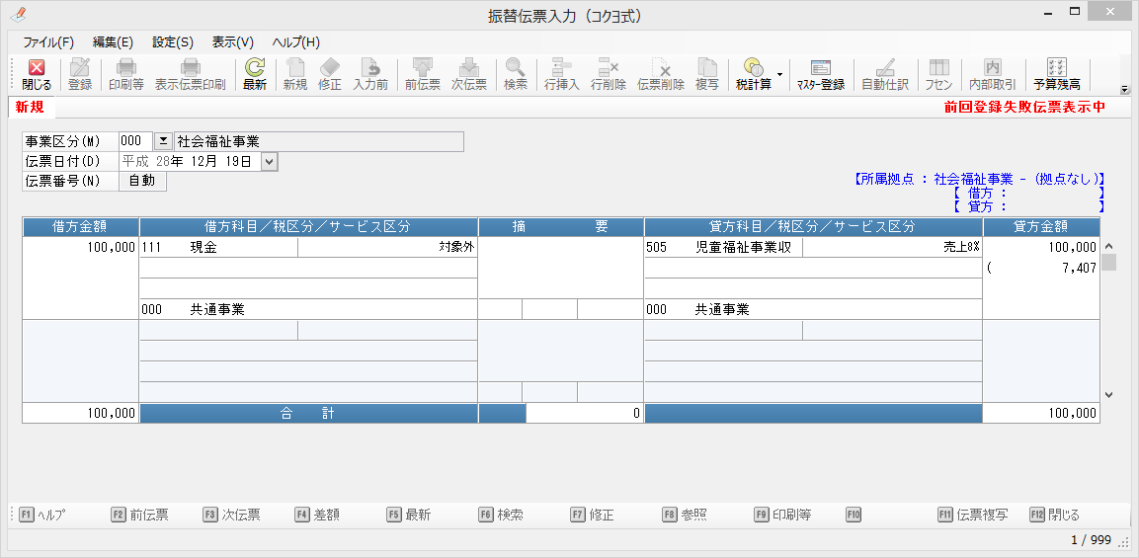Click the 自動 slip number button

(142, 181)
